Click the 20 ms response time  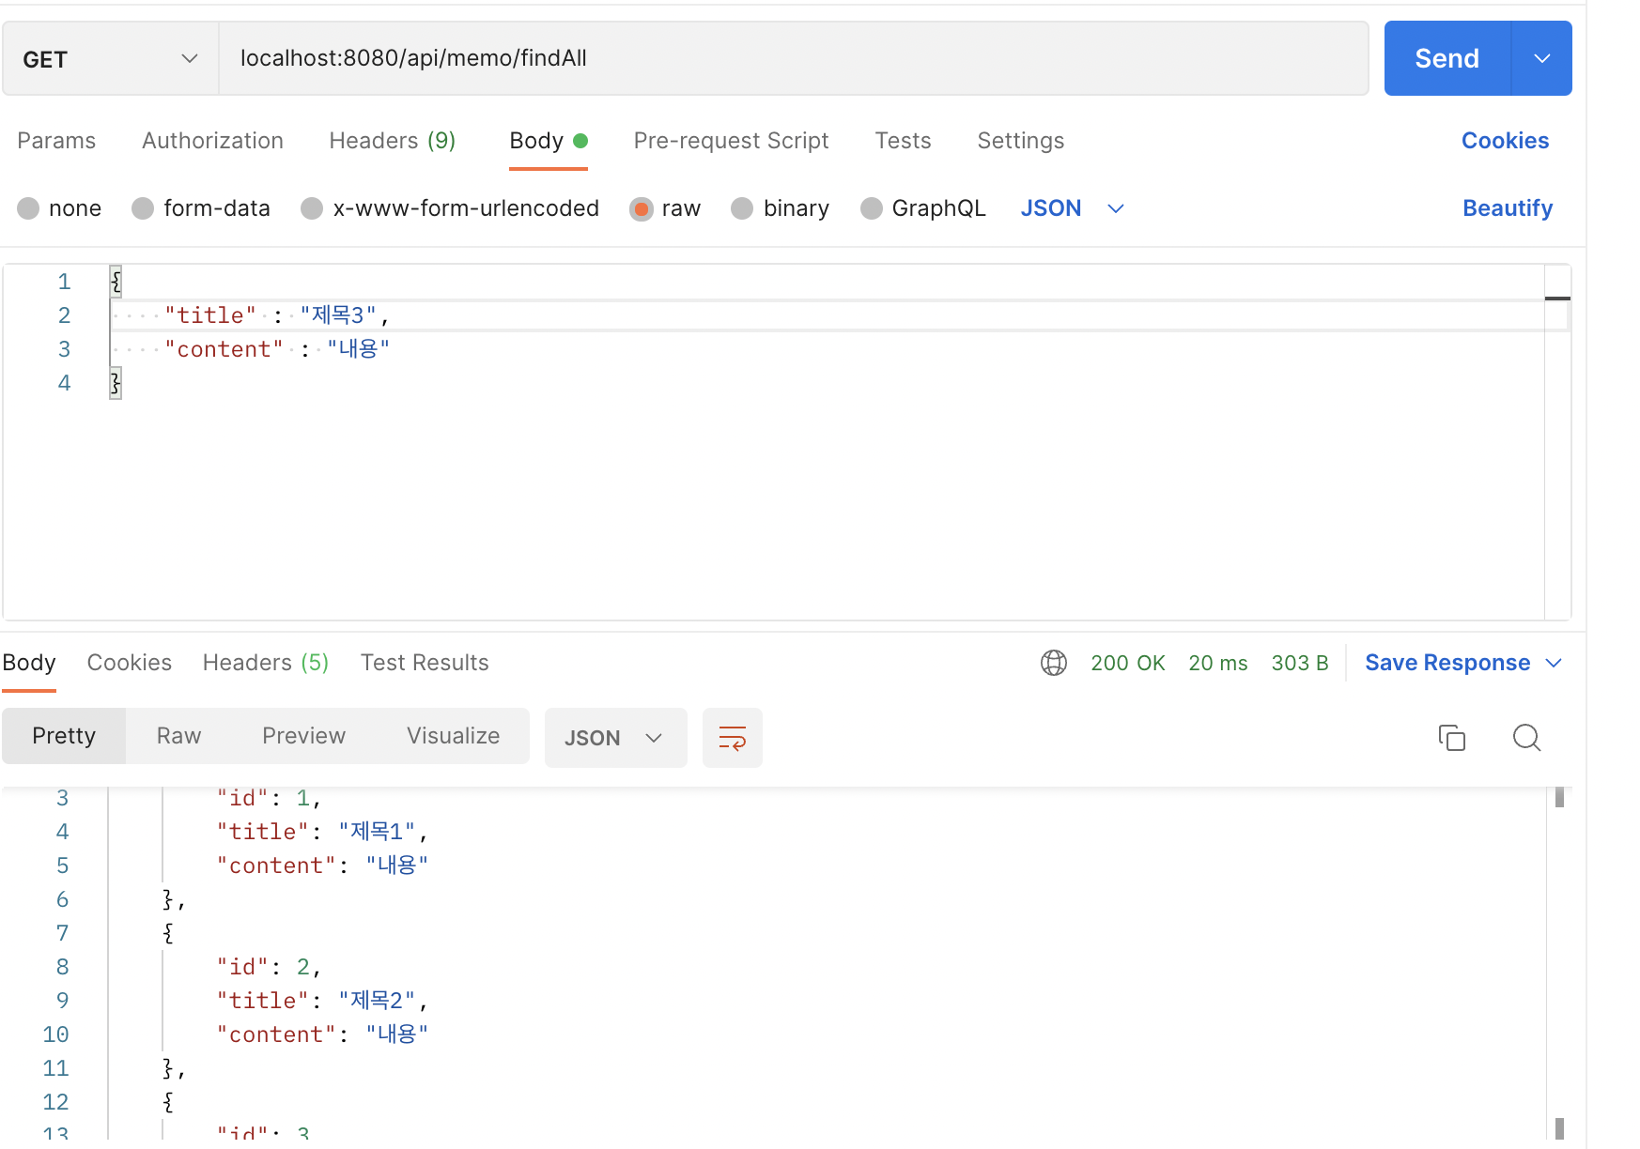pyautogui.click(x=1218, y=663)
